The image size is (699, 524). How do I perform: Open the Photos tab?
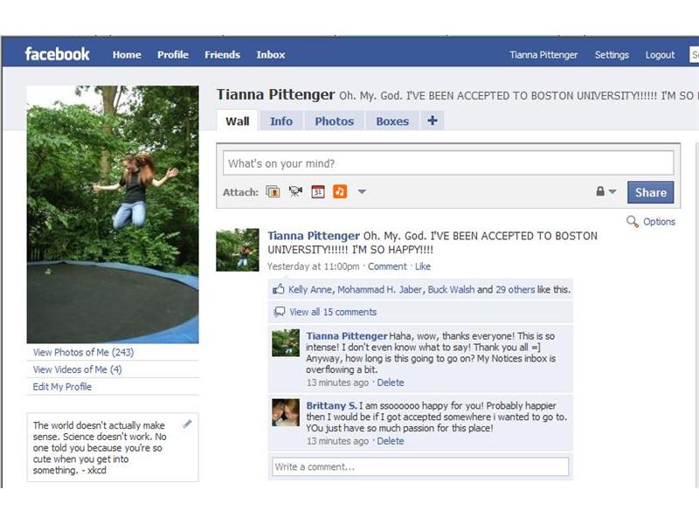(335, 121)
